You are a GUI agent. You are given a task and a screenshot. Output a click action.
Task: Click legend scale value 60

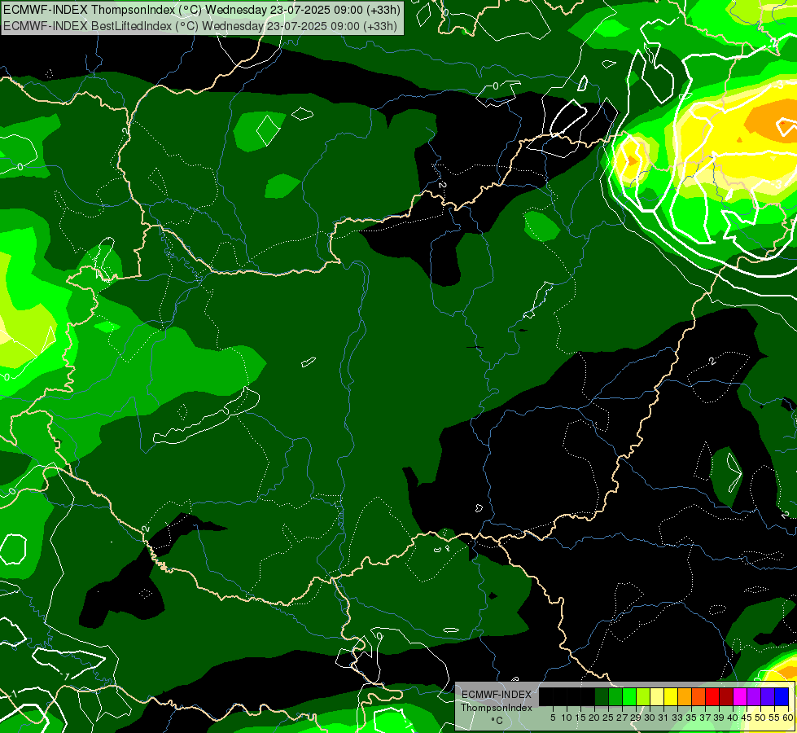(788, 718)
